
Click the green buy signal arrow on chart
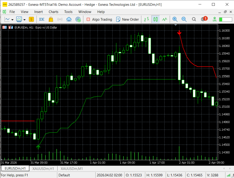pyautogui.click(x=38, y=147)
